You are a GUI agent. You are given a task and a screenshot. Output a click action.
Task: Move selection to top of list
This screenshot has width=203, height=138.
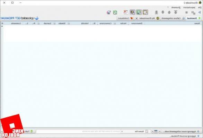tap(176, 12)
